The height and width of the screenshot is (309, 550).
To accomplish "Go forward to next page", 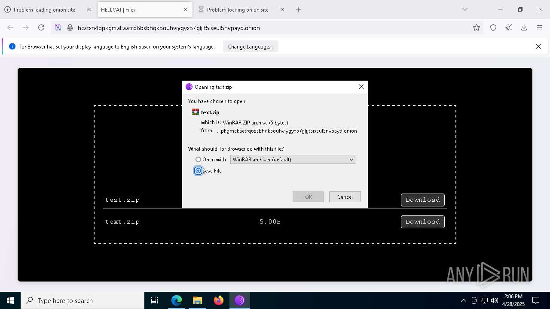I will [x=26, y=28].
